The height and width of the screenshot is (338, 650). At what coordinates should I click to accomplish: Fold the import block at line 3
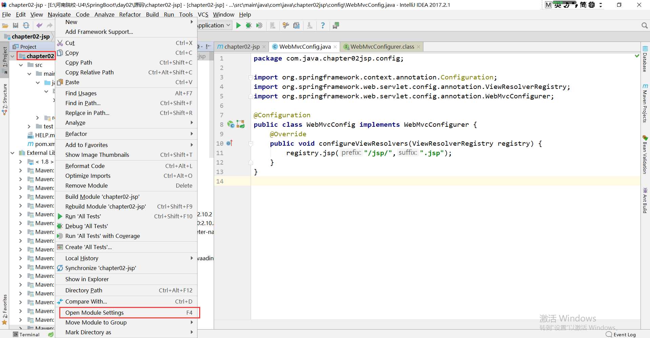pyautogui.click(x=251, y=77)
